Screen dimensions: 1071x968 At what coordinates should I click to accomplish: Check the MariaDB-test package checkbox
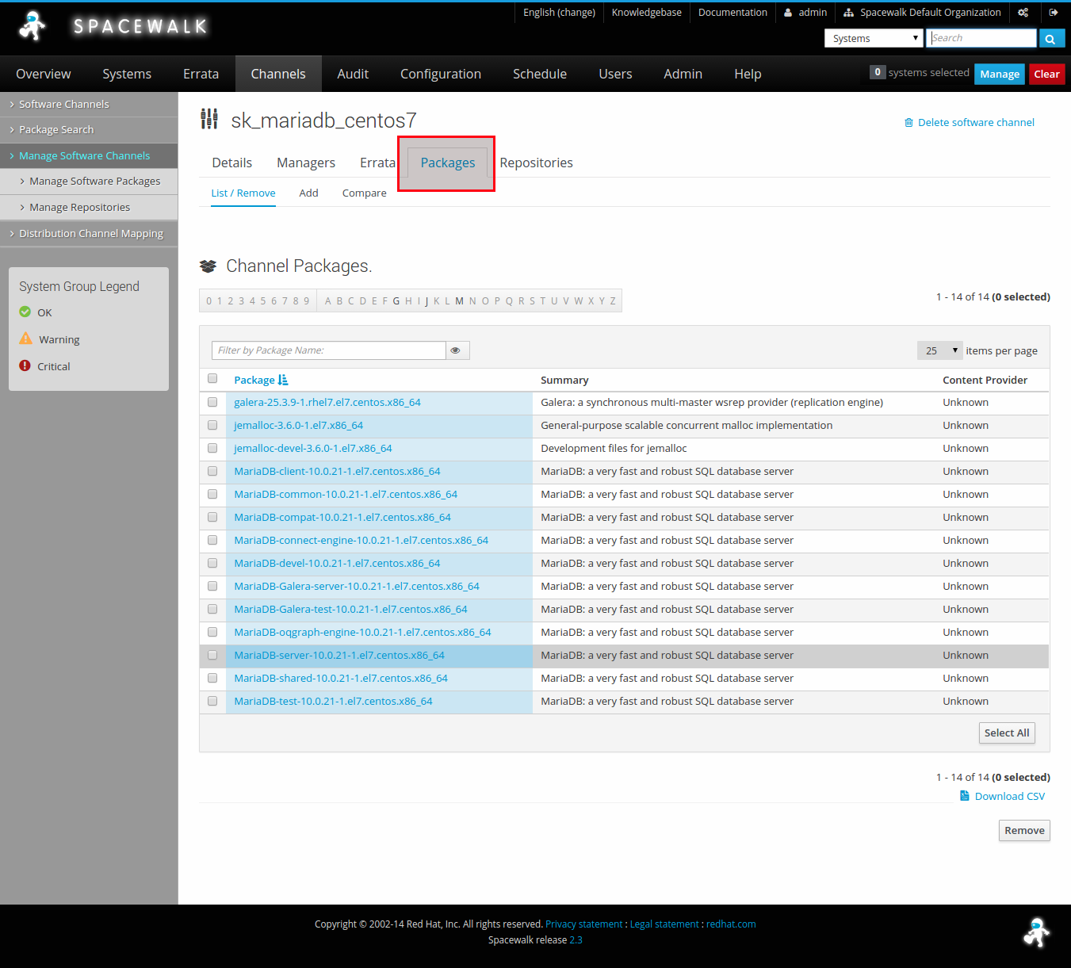click(x=212, y=701)
